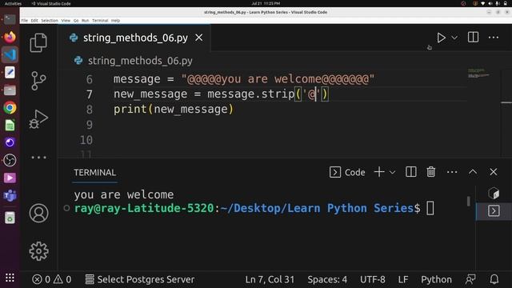
Task: Create a new terminal with plus icon
Action: (x=379, y=172)
